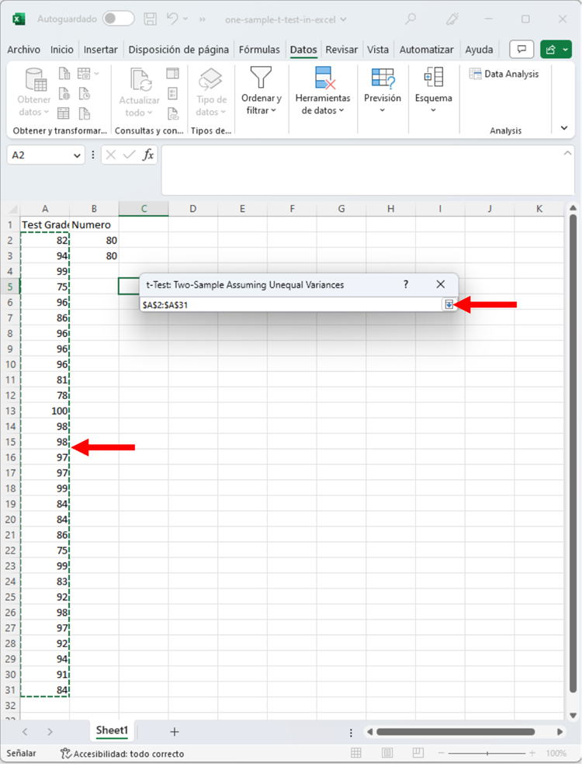Expand the formula bar
The height and width of the screenshot is (764, 582).
(x=567, y=155)
